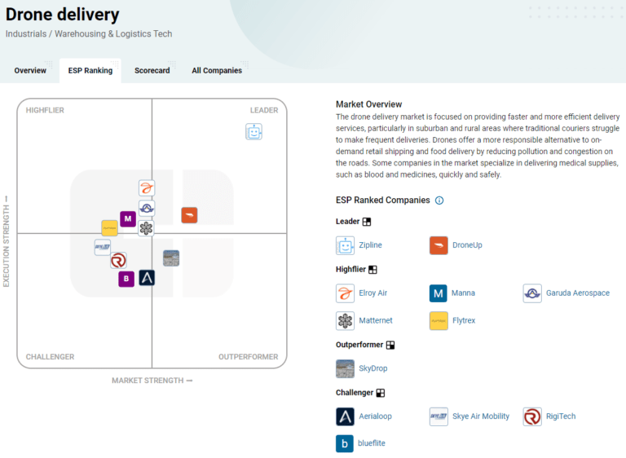Viewport: 626px width, 458px height.
Task: Click the OUTPERFORMER quadrant label on the chart
Action: 248,357
